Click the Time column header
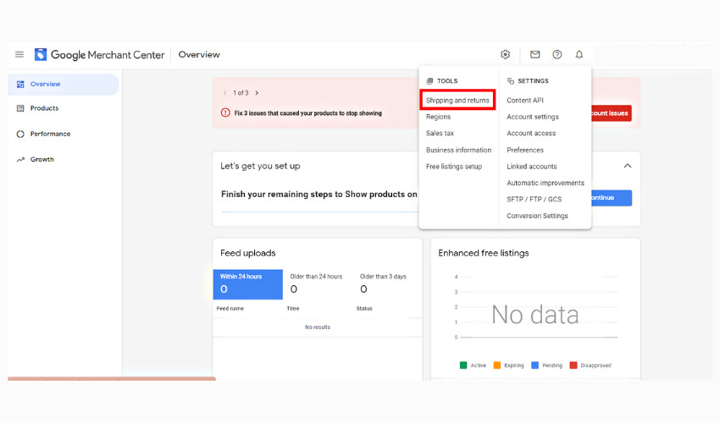The image size is (720, 423). [x=293, y=308]
